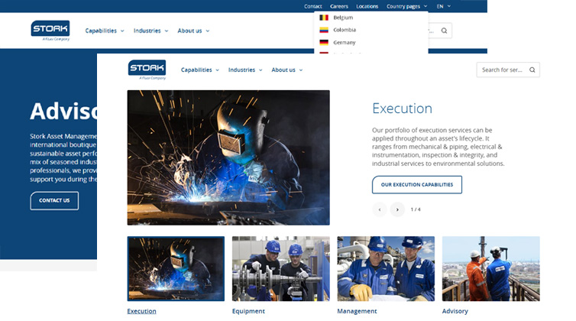The image size is (576, 321).
Task: Click the Colombia flag icon
Action: [x=324, y=30]
